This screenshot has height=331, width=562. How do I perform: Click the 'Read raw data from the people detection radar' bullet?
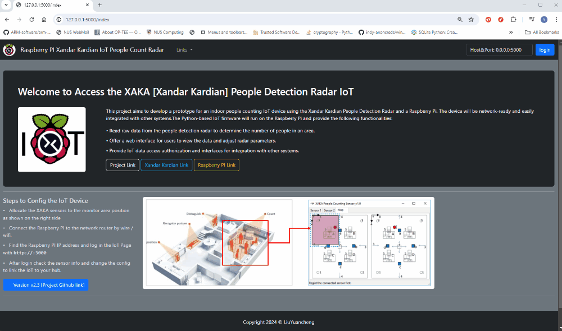[x=210, y=131]
